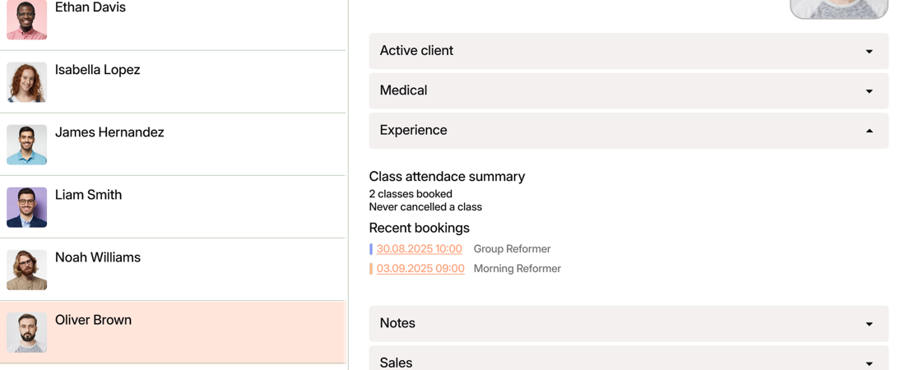Screen dimensions: 905x370
Task: Select Isabella Lopez from the client list
Action: pos(98,70)
